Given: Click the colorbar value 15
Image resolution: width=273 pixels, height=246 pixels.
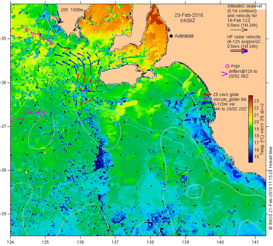Looking at the screenshot, I should point(257,157).
